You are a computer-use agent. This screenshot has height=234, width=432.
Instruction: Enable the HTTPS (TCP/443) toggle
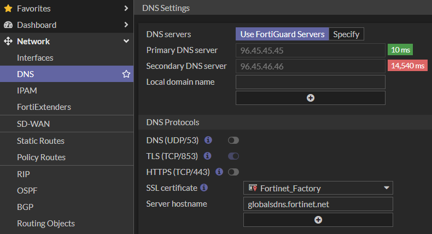coord(233,172)
